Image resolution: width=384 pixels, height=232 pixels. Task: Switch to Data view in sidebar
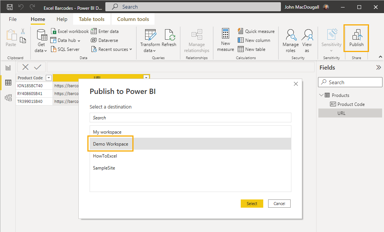tap(8, 83)
